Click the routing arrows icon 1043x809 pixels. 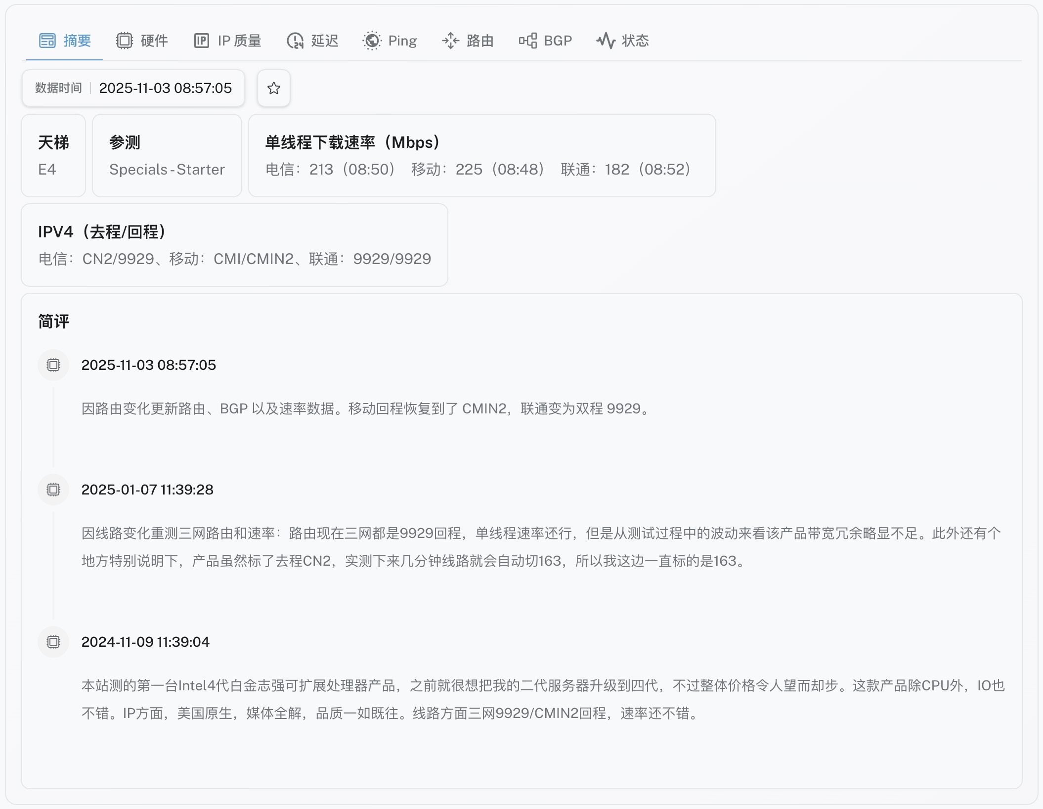(450, 41)
